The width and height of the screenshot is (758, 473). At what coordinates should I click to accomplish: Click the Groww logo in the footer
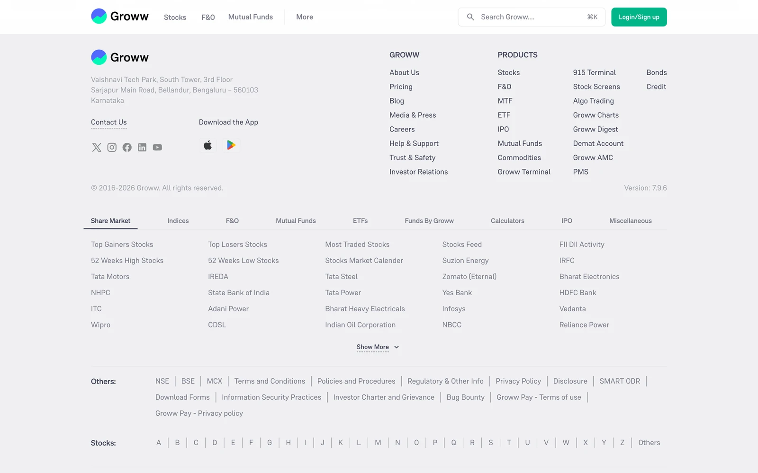(x=120, y=57)
